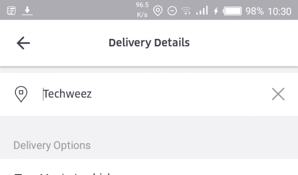Image resolution: width=298 pixels, height=175 pixels.
Task: Tap the 96.5 K/s network speed indicator
Action: point(142,10)
